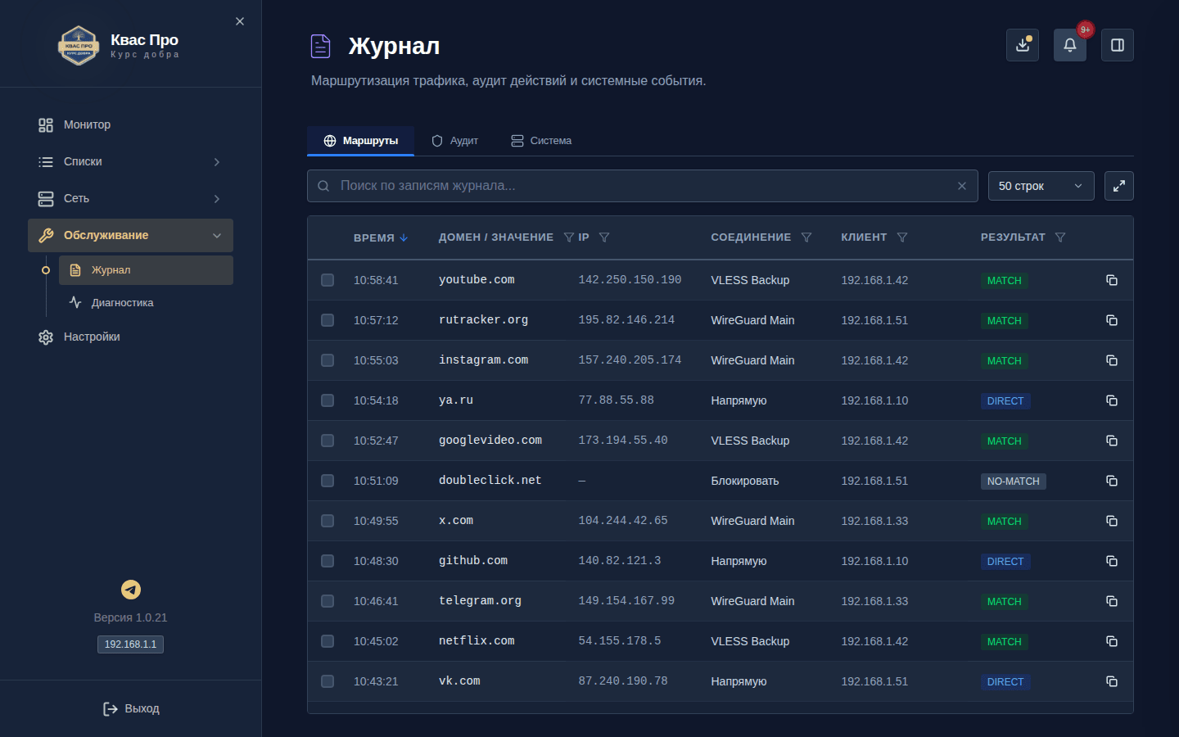Click the download log icon button

point(1023,45)
